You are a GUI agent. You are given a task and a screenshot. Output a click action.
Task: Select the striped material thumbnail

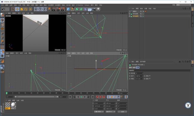point(8,105)
